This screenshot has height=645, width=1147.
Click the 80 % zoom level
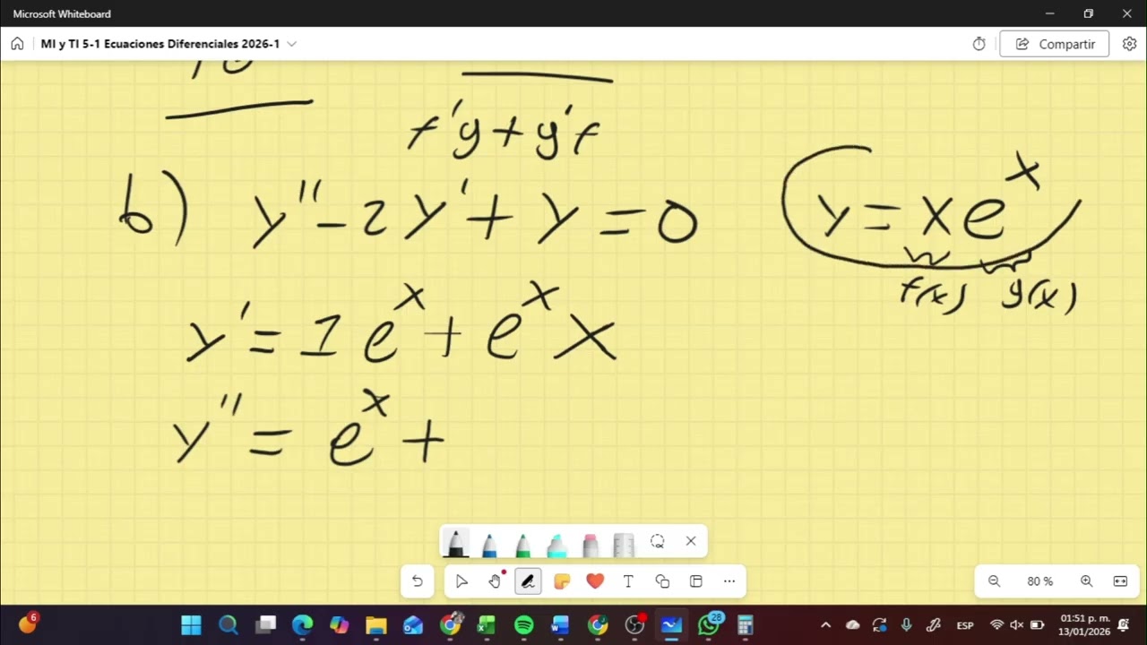(x=1039, y=581)
